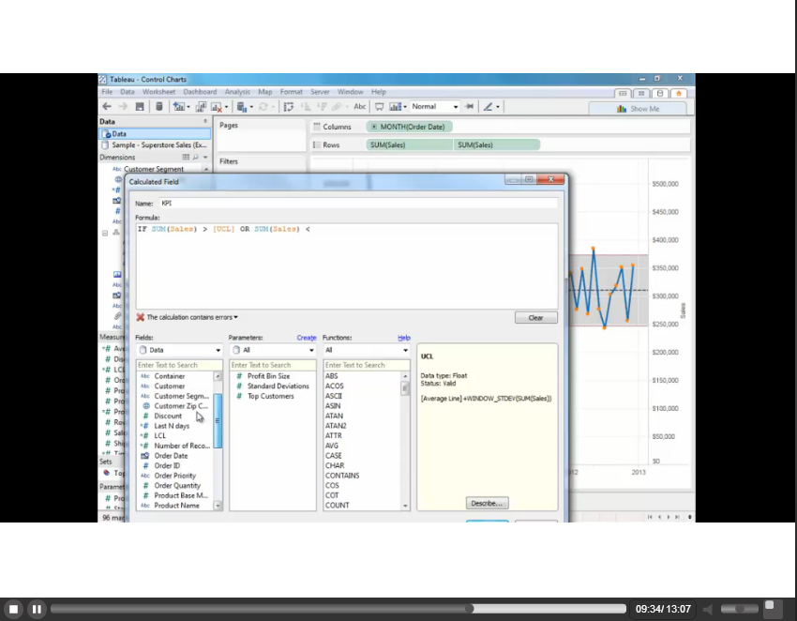
Task: Open the Worksheet menu
Action: pyautogui.click(x=159, y=92)
